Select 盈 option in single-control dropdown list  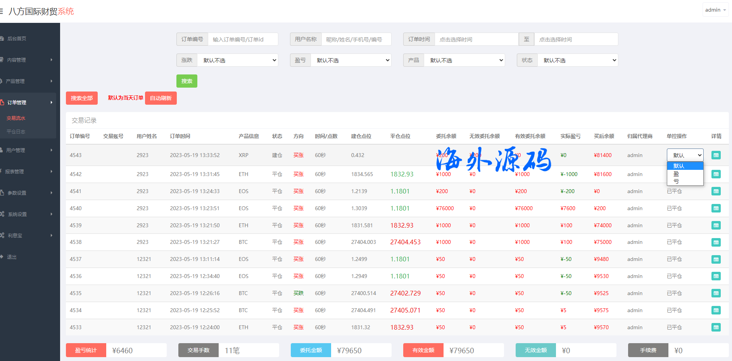(x=676, y=174)
